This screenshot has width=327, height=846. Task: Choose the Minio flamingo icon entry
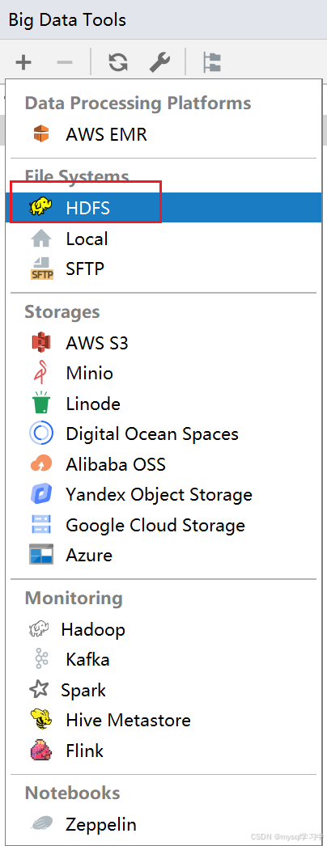point(163,373)
